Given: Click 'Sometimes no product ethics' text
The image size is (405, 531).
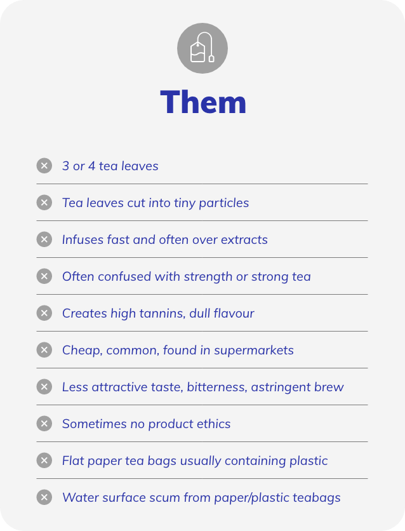Looking at the screenshot, I should 146,424.
